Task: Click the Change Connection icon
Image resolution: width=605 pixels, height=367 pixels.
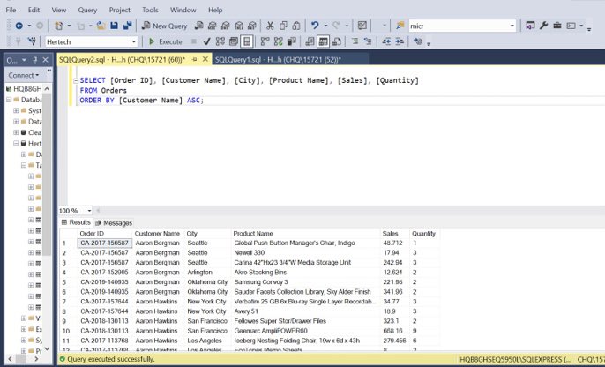Action: coord(32,41)
